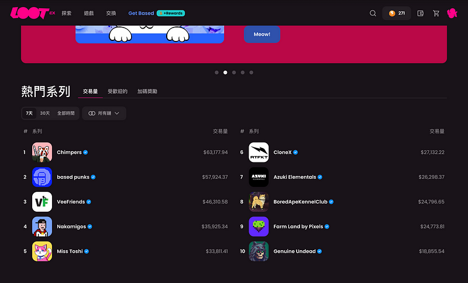This screenshot has height=283, width=468.
Task: Open Get Based +Rewards link
Action: click(x=156, y=13)
